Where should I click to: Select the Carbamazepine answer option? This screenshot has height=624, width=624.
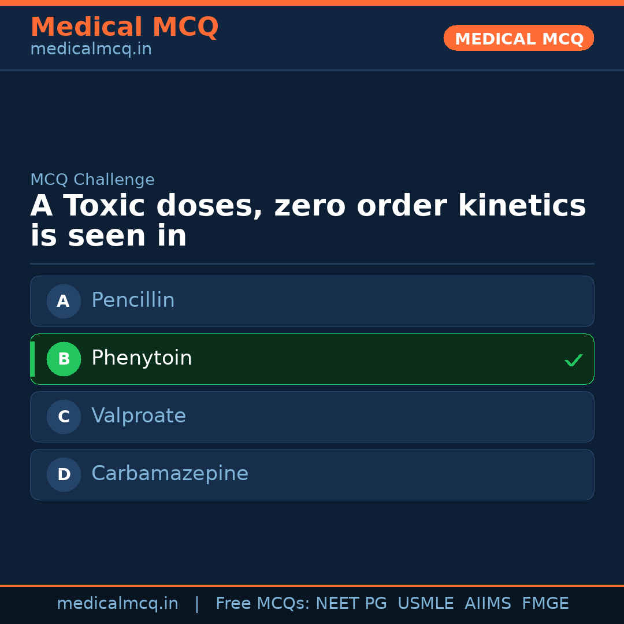312,474
